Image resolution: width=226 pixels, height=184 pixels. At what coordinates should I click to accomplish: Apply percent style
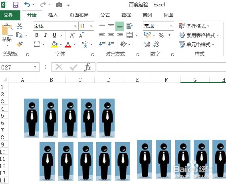tap(161, 35)
